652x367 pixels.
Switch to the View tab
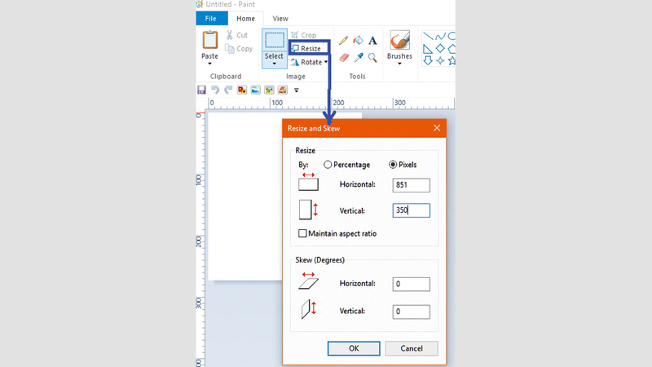(x=280, y=18)
